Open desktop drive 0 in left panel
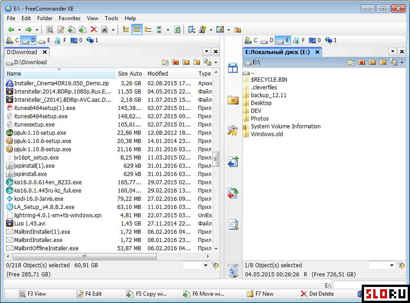Screen dimensions: 410x303 (x=77, y=40)
